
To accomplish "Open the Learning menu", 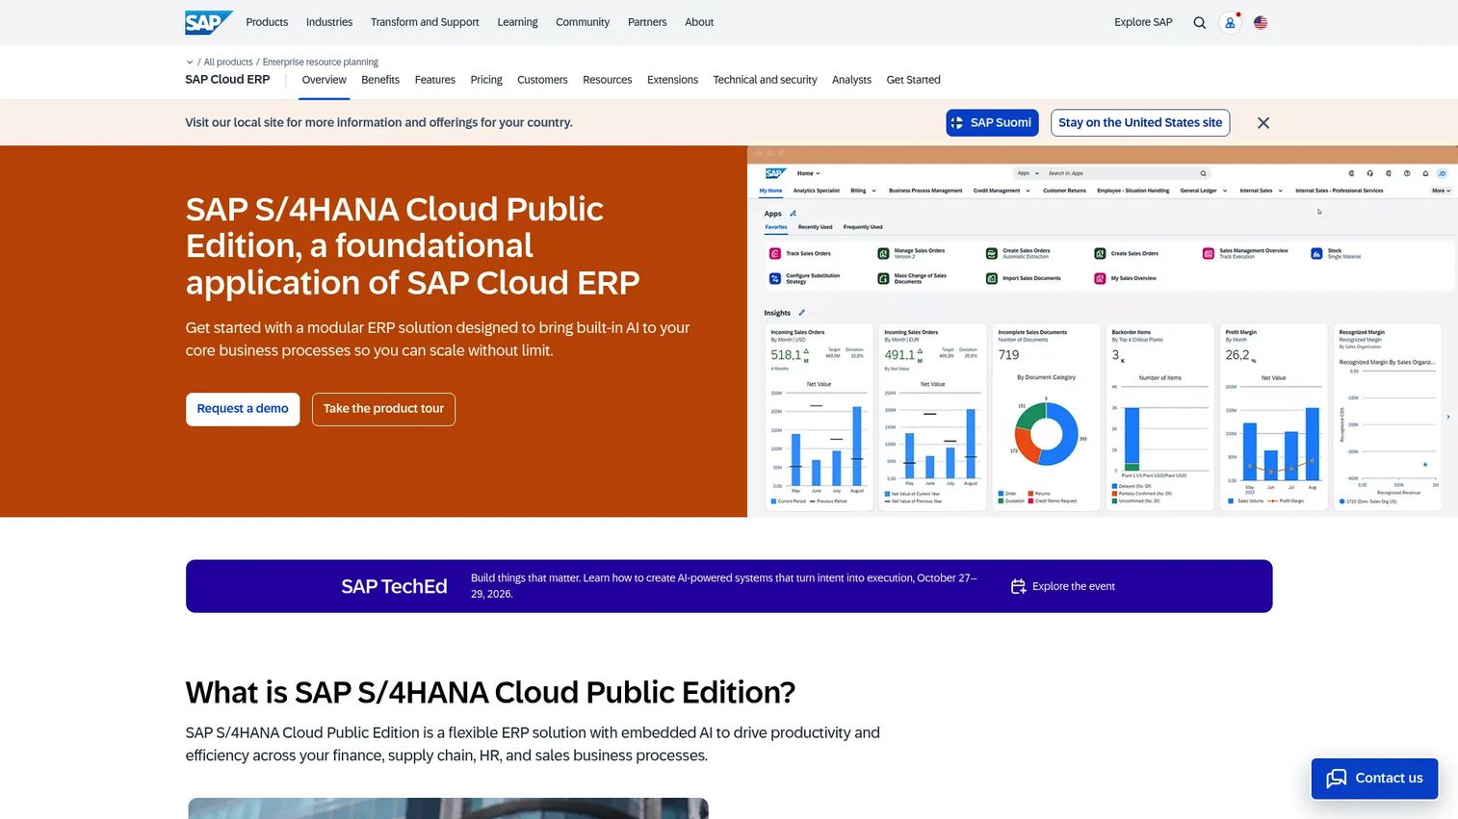I will tap(517, 22).
